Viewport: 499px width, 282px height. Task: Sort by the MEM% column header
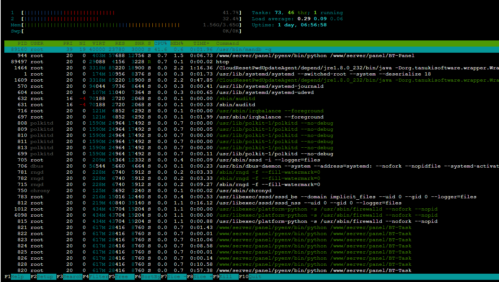click(177, 43)
